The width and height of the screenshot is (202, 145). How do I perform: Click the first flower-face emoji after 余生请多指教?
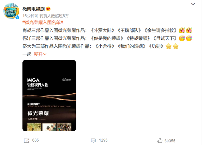(182, 31)
